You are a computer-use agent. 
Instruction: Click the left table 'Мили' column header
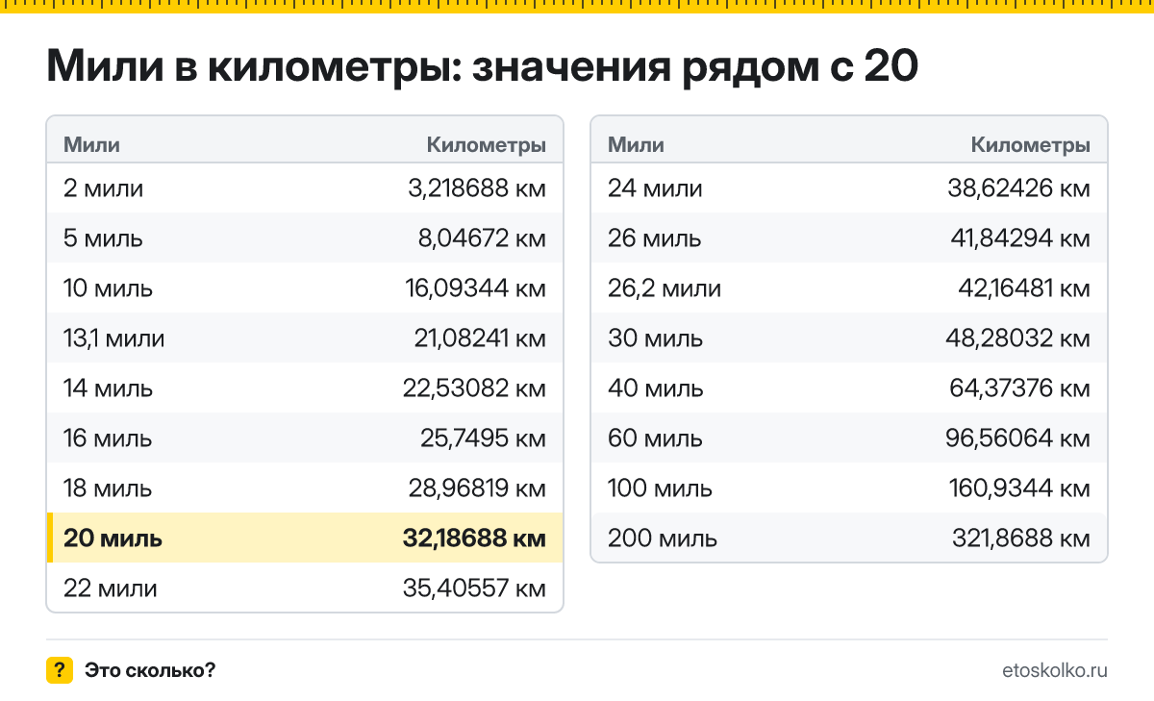(91, 145)
